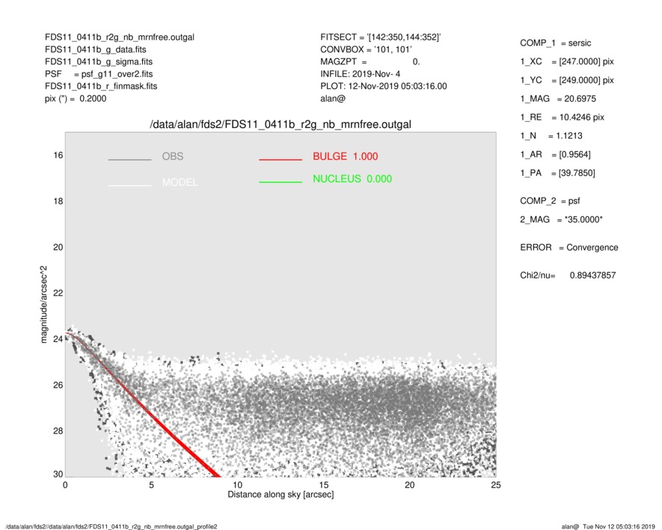Click the x-axis tick label 5
Screen dimensions: 662x530
tap(151, 485)
